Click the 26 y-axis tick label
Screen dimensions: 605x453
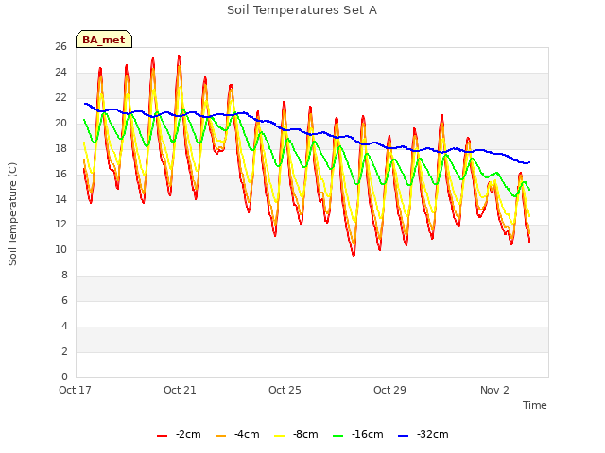60,46
